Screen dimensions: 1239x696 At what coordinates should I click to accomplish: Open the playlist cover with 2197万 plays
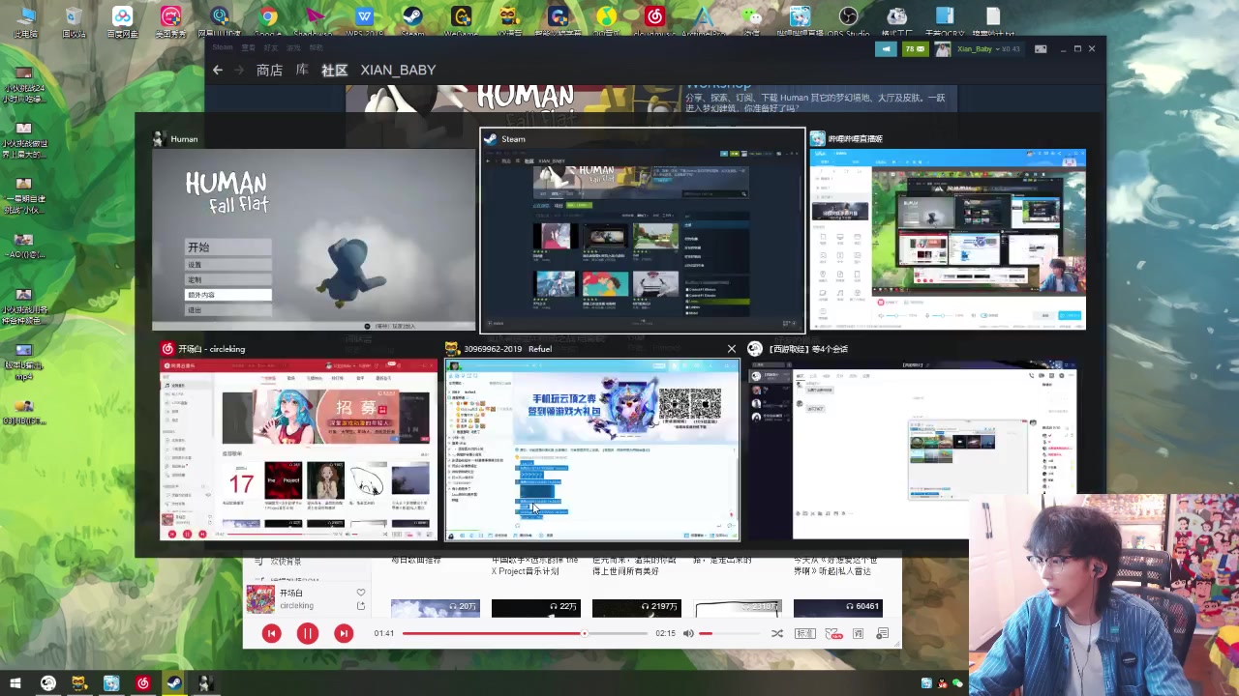[x=637, y=608]
